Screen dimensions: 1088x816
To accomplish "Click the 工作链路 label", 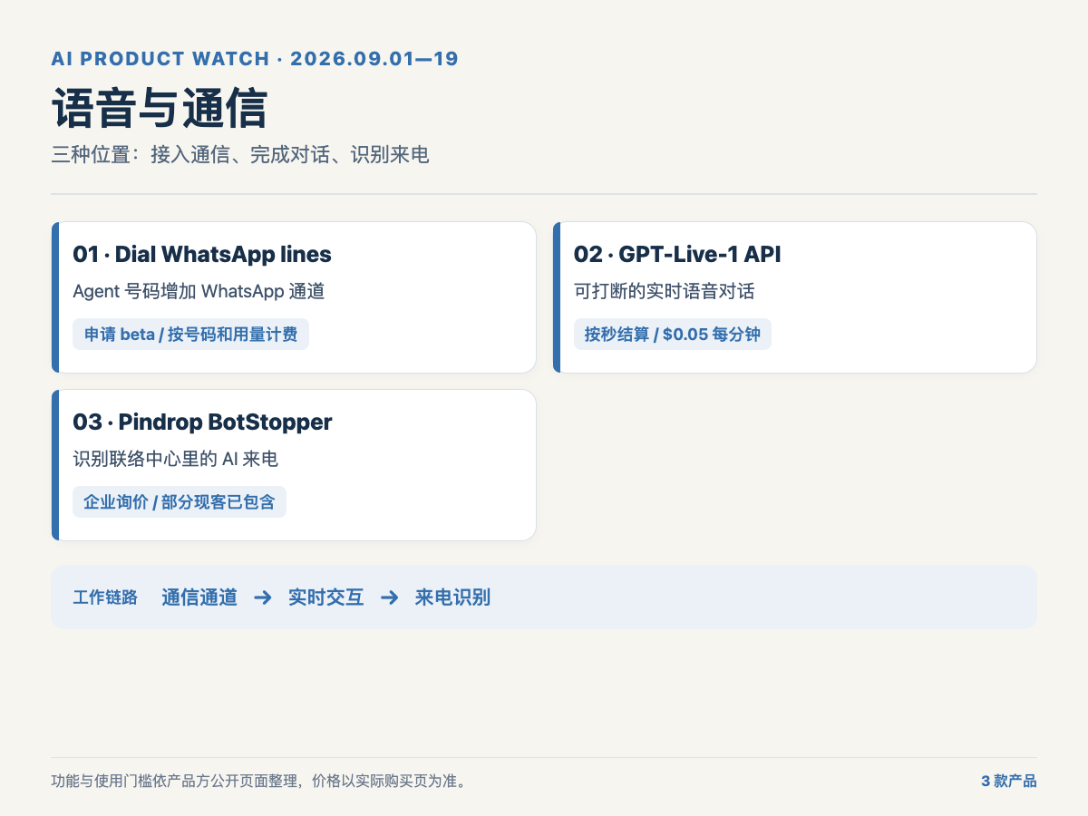I will tap(105, 597).
